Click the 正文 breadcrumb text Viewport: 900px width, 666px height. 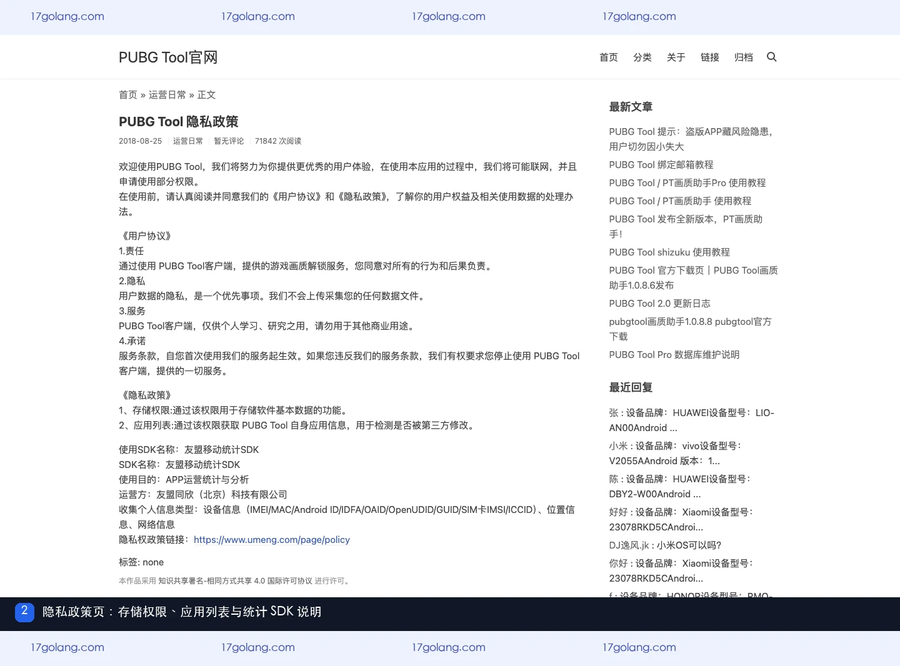206,95
